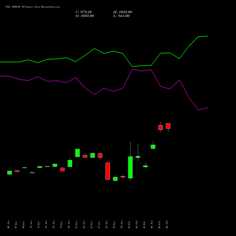Click the 29 Jan date label

pyautogui.click(x=114, y=225)
